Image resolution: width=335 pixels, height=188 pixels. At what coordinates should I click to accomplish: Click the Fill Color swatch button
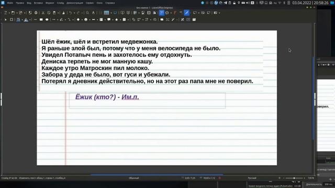[26, 20]
